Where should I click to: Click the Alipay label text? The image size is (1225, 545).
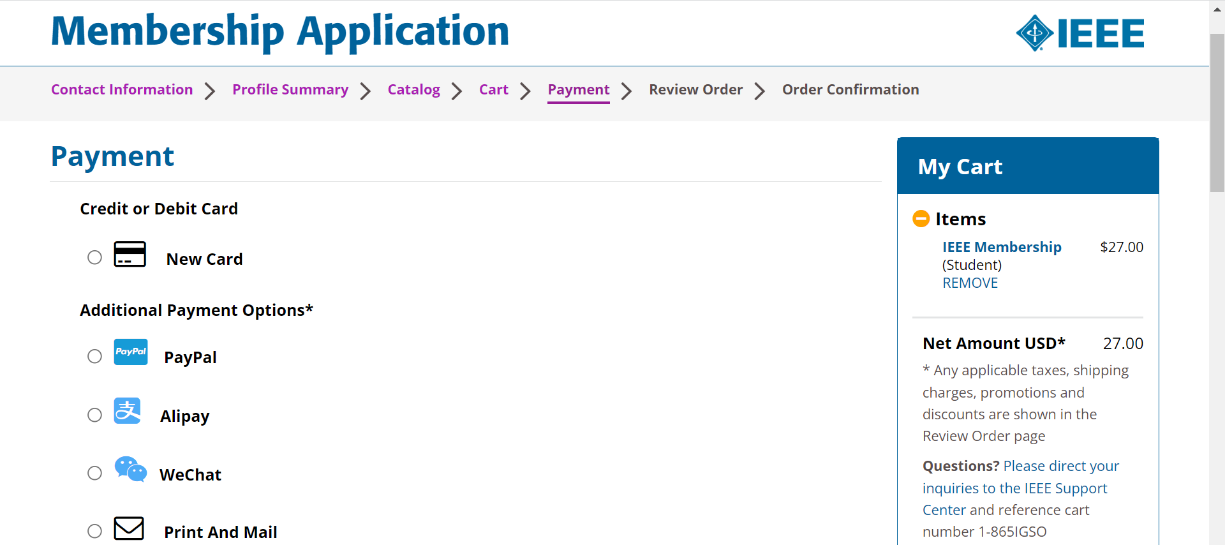[184, 416]
